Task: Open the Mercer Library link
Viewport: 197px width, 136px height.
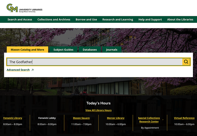Action: click(x=116, y=118)
